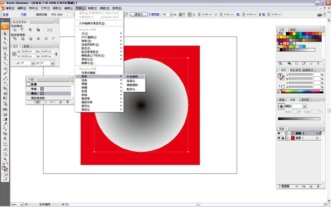This screenshot has height=207, width=331.
Task: Select the Type tool in toolbox
Action: pos(5,59)
